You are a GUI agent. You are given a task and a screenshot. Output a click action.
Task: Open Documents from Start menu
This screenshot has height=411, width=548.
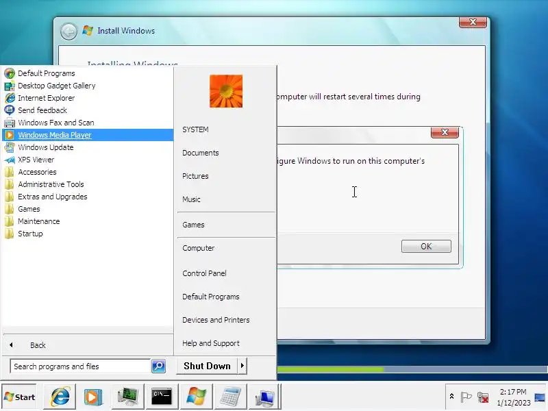point(200,153)
